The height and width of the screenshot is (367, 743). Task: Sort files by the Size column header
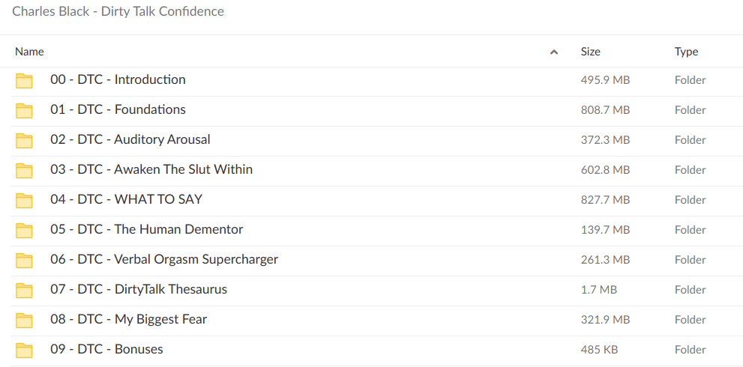point(590,52)
